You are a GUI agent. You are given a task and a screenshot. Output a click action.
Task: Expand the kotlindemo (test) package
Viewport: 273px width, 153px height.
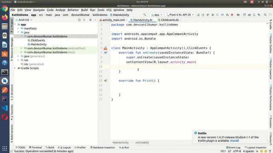(21, 52)
